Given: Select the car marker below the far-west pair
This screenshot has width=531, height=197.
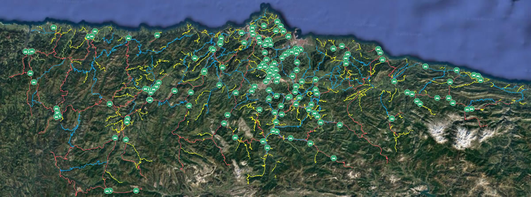Looking at the screenshot, I should 30,73.
